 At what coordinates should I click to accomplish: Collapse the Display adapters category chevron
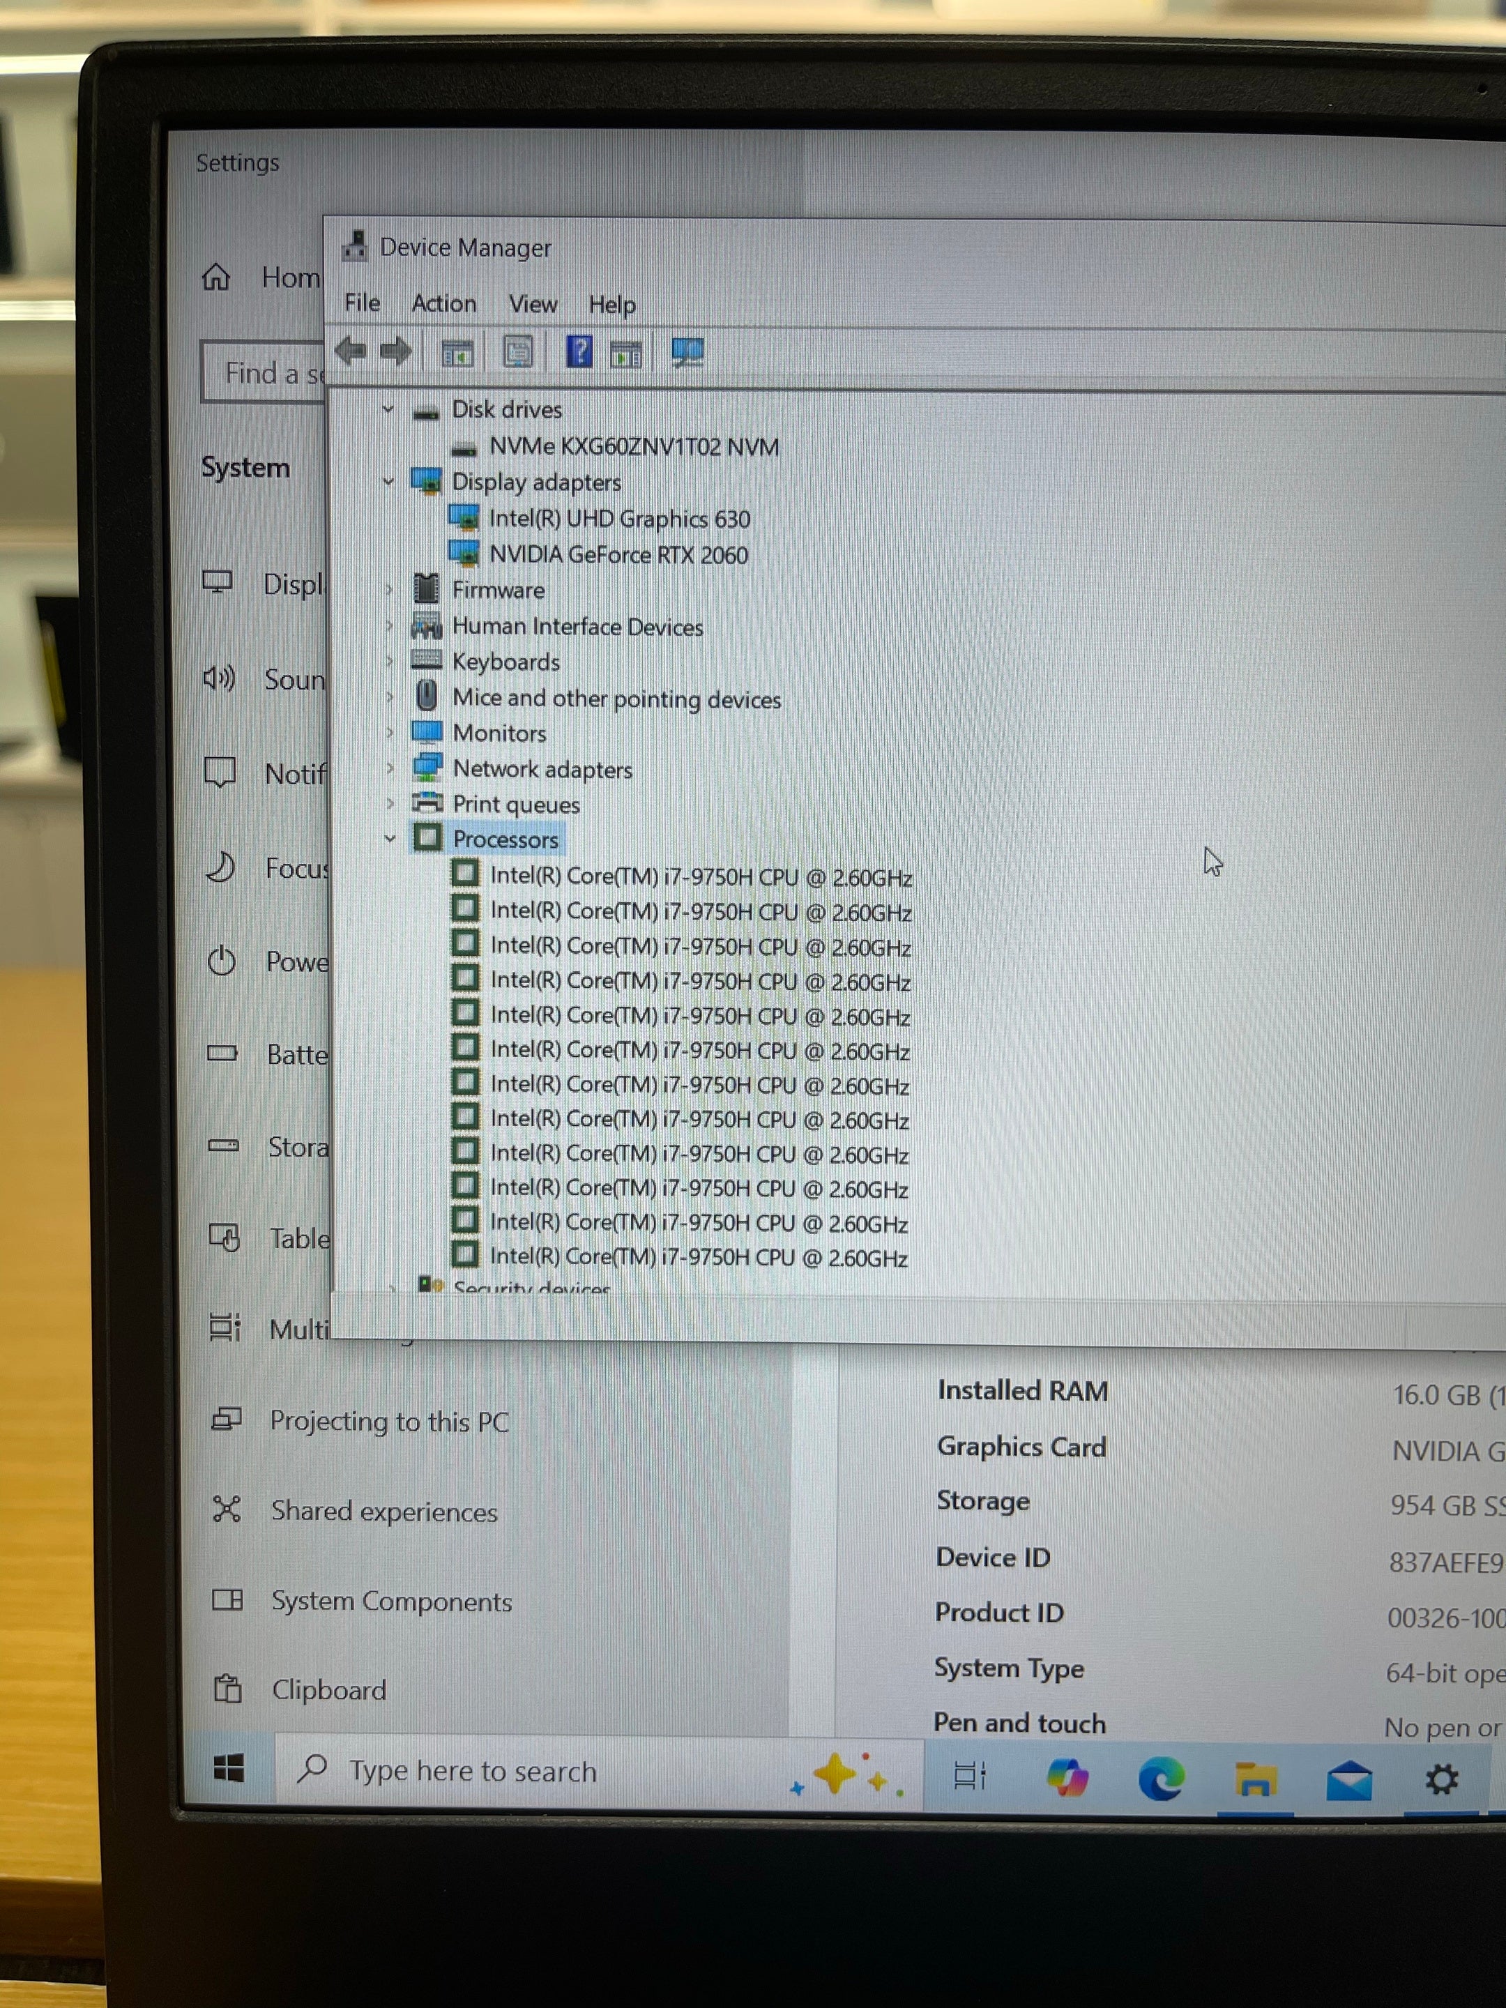click(x=388, y=481)
